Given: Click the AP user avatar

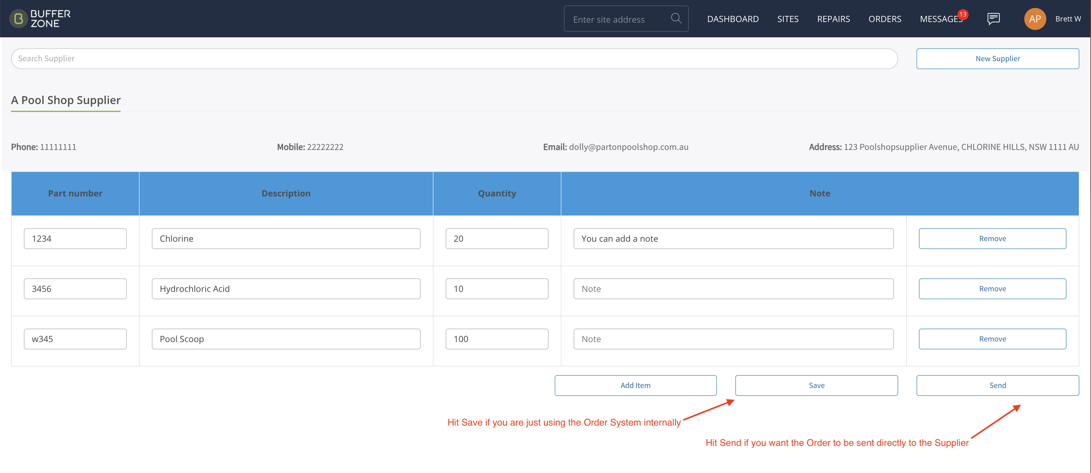Looking at the screenshot, I should pos(1035,19).
